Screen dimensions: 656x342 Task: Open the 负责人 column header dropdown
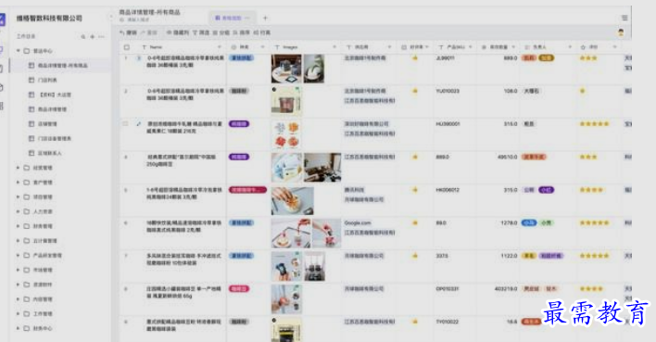tap(570, 47)
